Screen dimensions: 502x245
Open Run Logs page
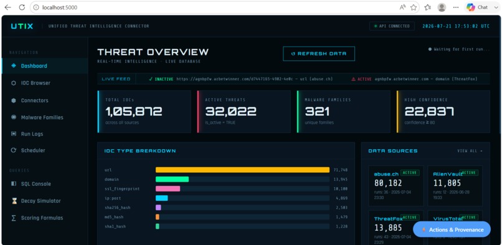[45, 134]
